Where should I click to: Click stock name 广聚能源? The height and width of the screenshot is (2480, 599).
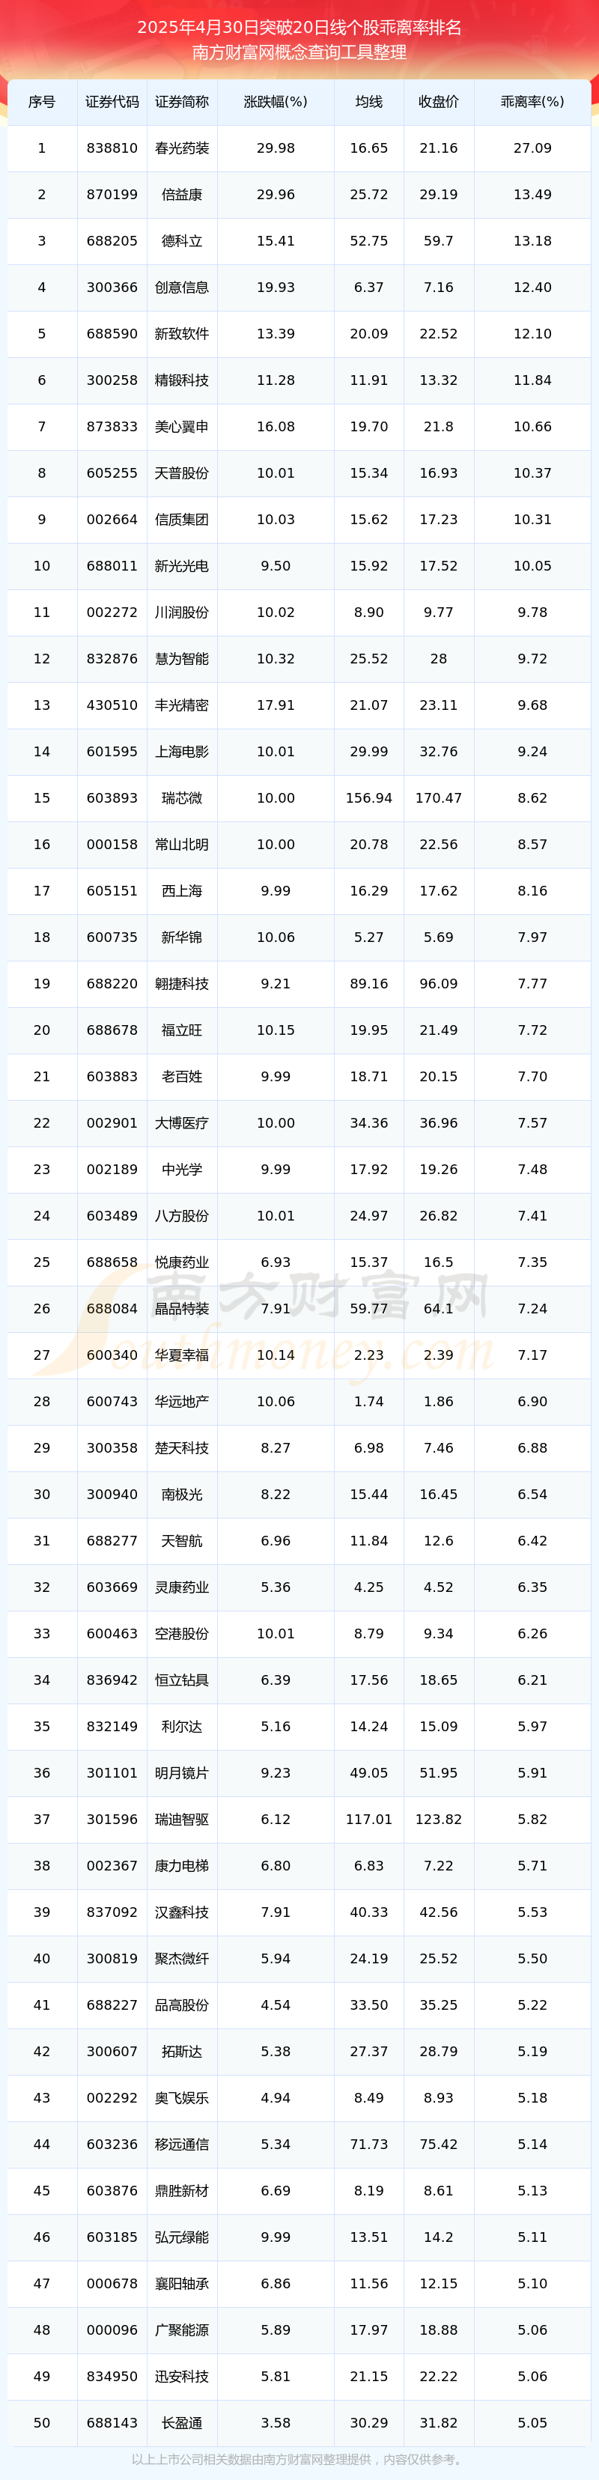(x=182, y=2331)
